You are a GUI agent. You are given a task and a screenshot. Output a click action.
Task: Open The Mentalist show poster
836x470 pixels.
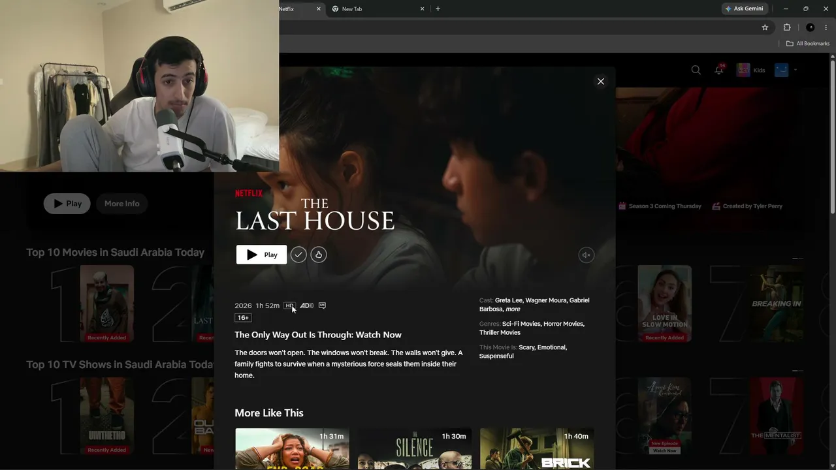[x=777, y=416]
